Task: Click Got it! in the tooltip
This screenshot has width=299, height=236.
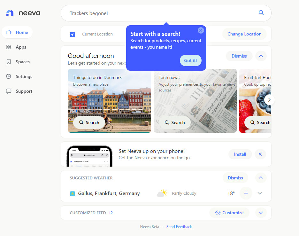Action: (190, 60)
